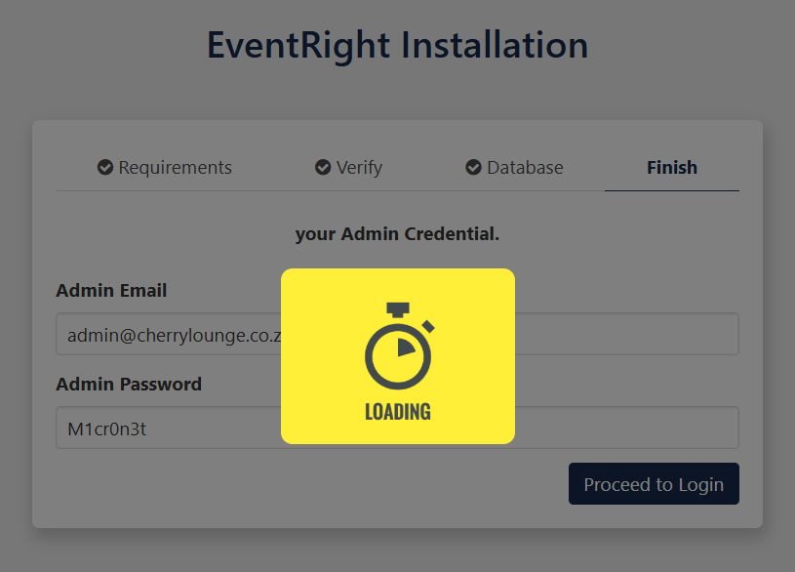
Task: Click the Requirements checkmark icon
Action: 105,167
